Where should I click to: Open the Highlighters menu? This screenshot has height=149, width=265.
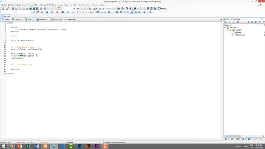coord(82,5)
